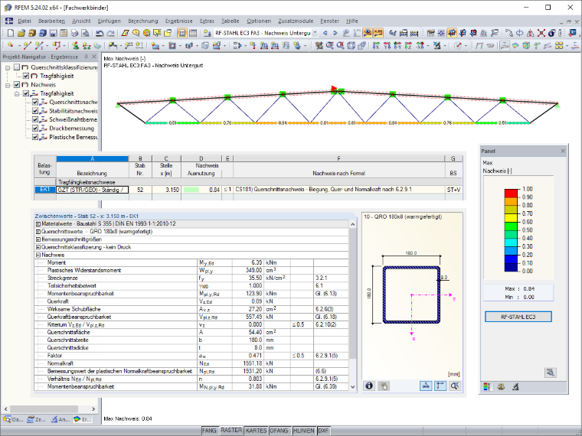Viewport: 582px width, 436px height.
Task: Uncheck the Querschnittsnachweis checkbox
Action: 35,102
